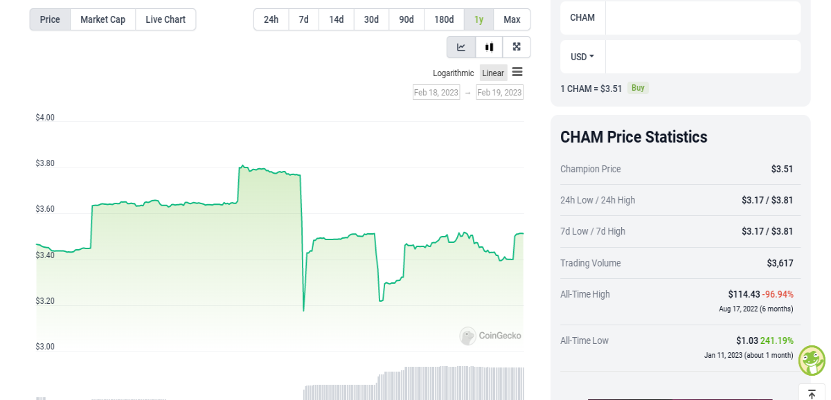This screenshot has height=400, width=831.
Task: Open start date Feb 18, 2023 picker
Action: click(436, 92)
